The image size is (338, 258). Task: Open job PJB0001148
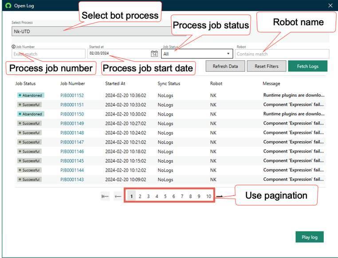72,133
